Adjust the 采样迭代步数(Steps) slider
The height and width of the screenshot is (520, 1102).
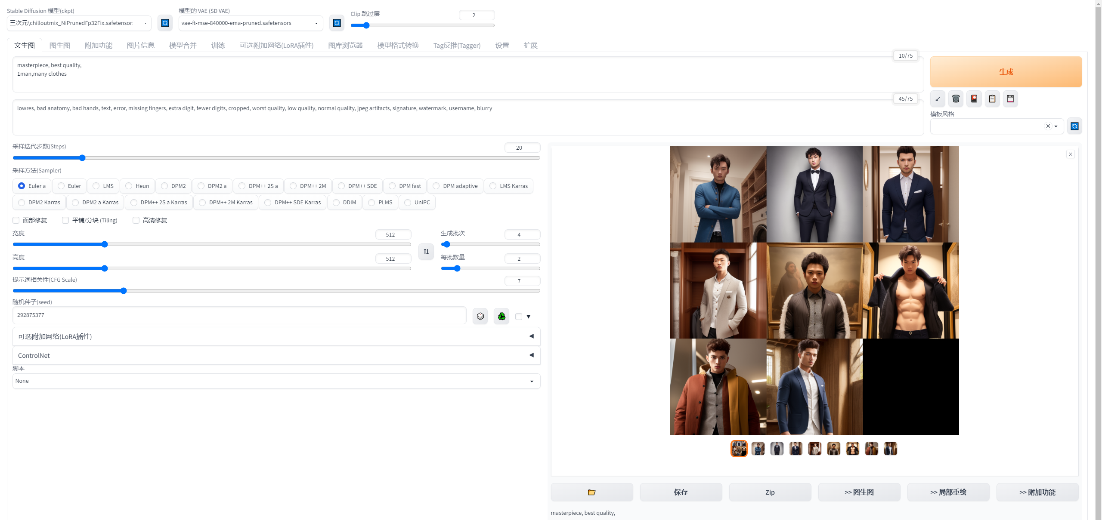(276, 158)
